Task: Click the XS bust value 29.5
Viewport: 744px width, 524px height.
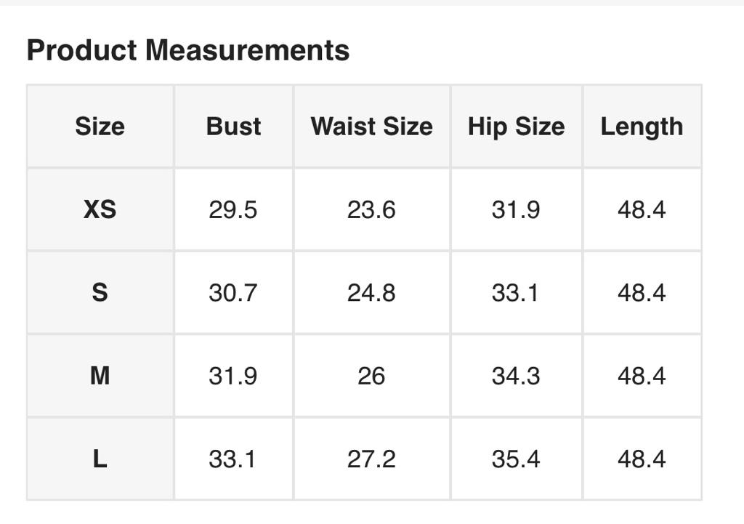Action: click(232, 210)
